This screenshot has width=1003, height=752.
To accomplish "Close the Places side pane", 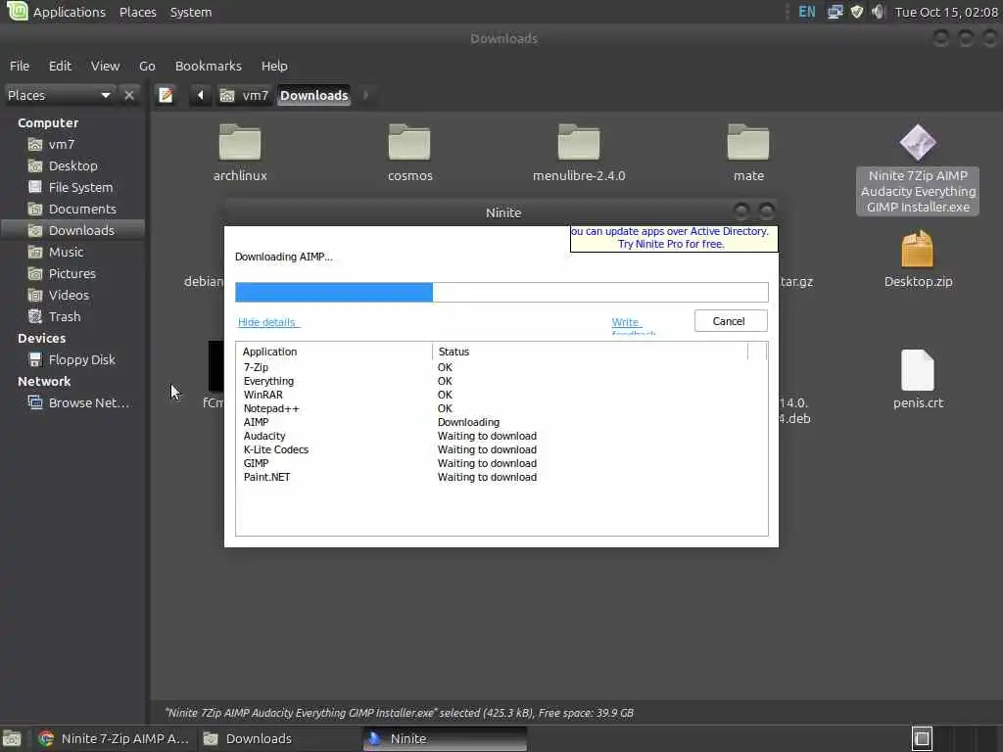I will tap(129, 95).
